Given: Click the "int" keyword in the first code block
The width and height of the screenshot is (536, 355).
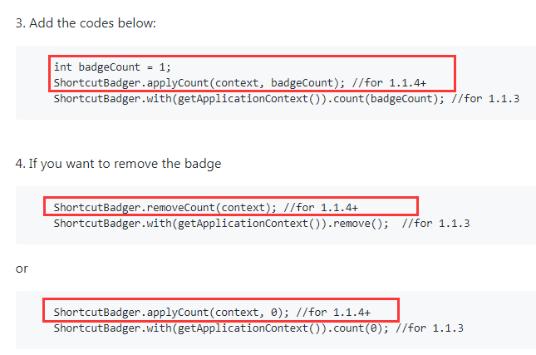Looking at the screenshot, I should pyautogui.click(x=62, y=67).
